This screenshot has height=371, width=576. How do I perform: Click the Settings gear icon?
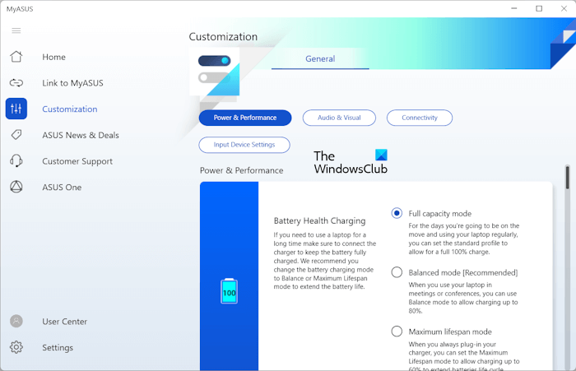16,347
